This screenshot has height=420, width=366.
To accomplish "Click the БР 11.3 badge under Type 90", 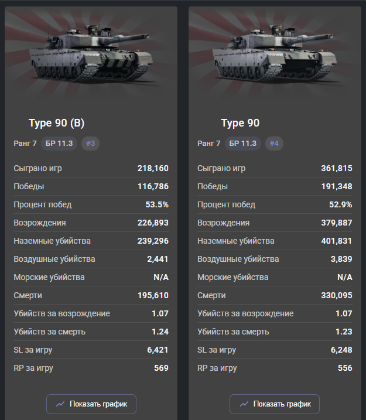I will click(x=243, y=144).
